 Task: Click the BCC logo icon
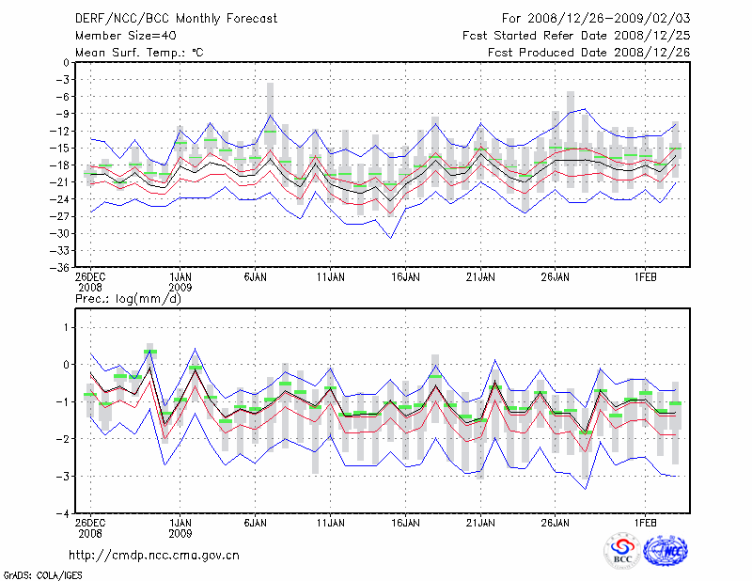(622, 552)
